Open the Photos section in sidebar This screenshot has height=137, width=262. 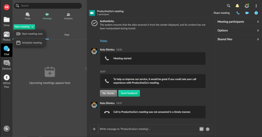pyautogui.click(x=7, y=36)
